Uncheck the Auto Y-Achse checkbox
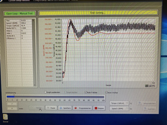This screenshot has width=167, height=125. pos(86,92)
